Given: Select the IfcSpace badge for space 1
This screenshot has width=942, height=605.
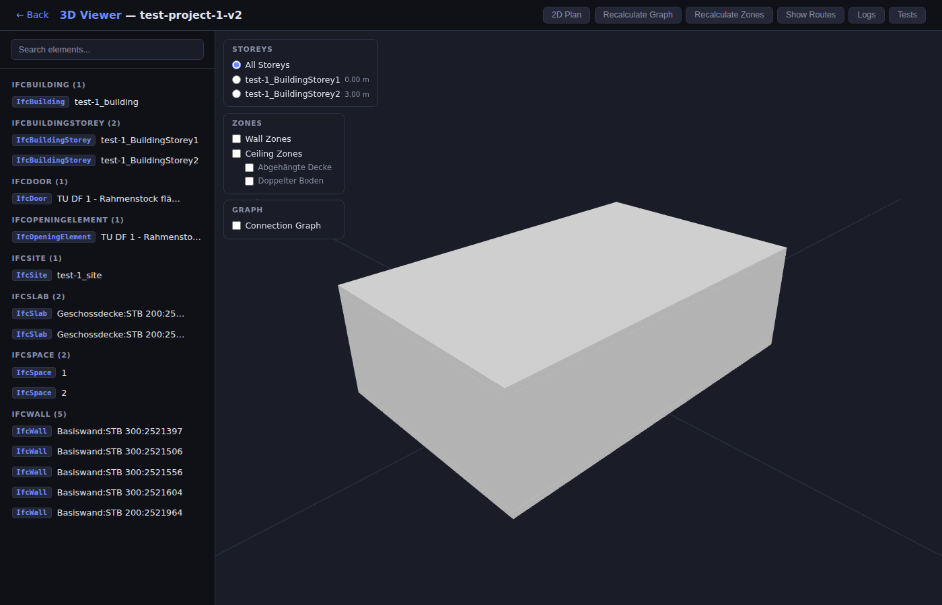Looking at the screenshot, I should pos(34,372).
